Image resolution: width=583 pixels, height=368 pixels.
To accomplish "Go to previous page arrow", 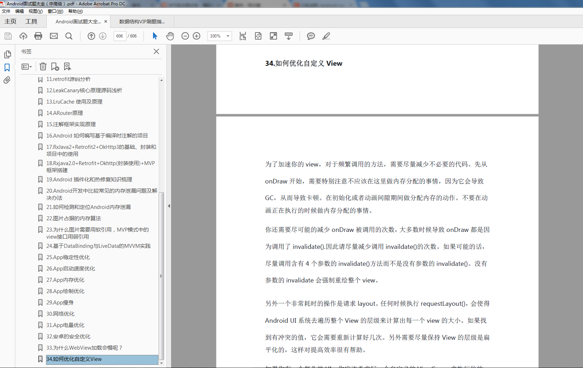I will pos(91,36).
